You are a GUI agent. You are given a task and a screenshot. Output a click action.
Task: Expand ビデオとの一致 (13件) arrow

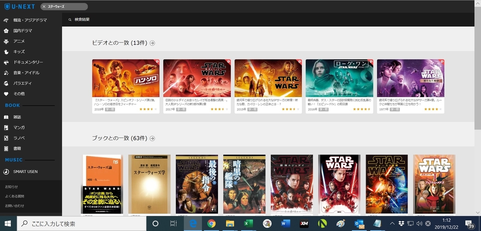[152, 43]
